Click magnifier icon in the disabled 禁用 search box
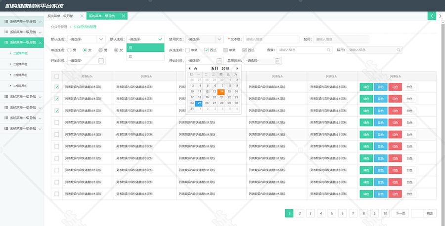The height and width of the screenshot is (226, 445). point(399,50)
